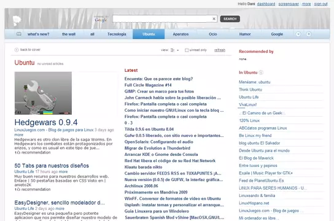Open Think Ubuntu feed

pyautogui.click(x=251, y=90)
